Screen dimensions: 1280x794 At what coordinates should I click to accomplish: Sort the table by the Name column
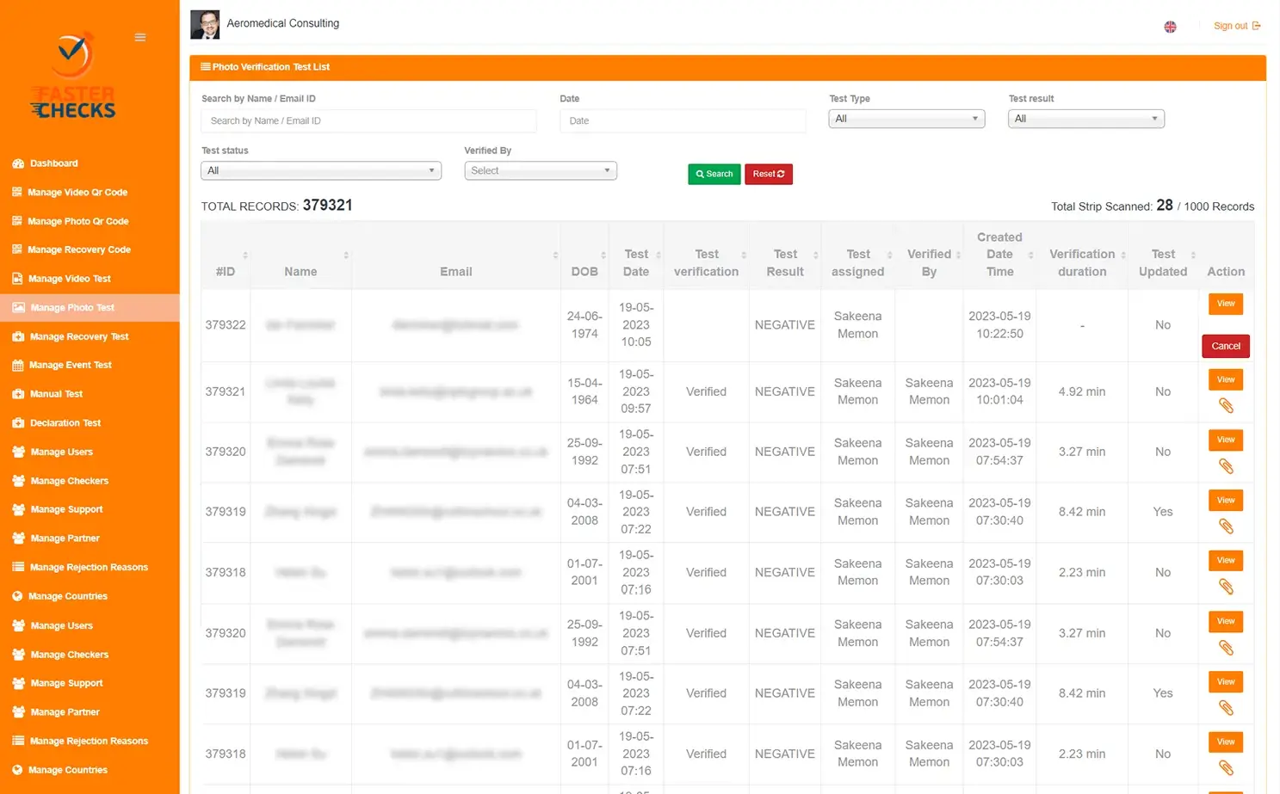tap(300, 271)
